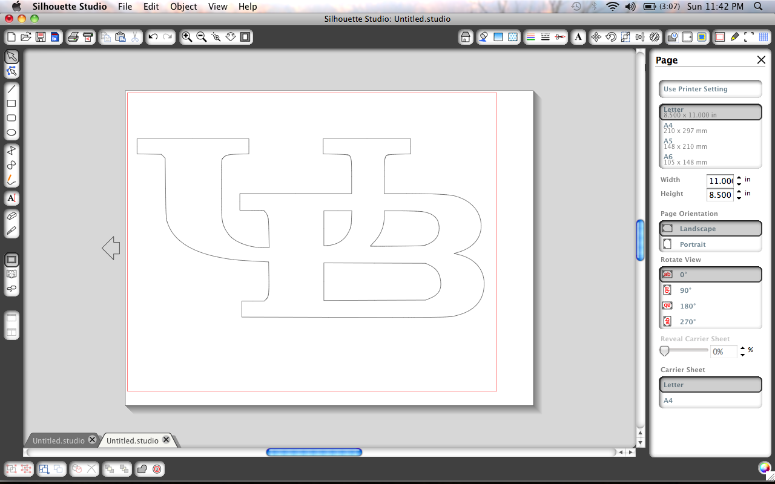Screen dimensions: 775x484
Task: Click the page Width input field
Action: (721, 181)
